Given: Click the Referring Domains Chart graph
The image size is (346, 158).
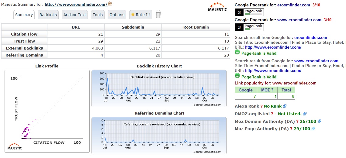Looking at the screenshot, I should click(159, 136).
